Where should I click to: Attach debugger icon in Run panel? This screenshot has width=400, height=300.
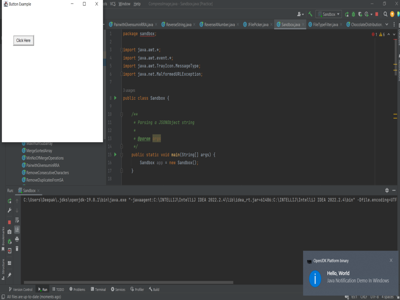click(x=9, y=241)
